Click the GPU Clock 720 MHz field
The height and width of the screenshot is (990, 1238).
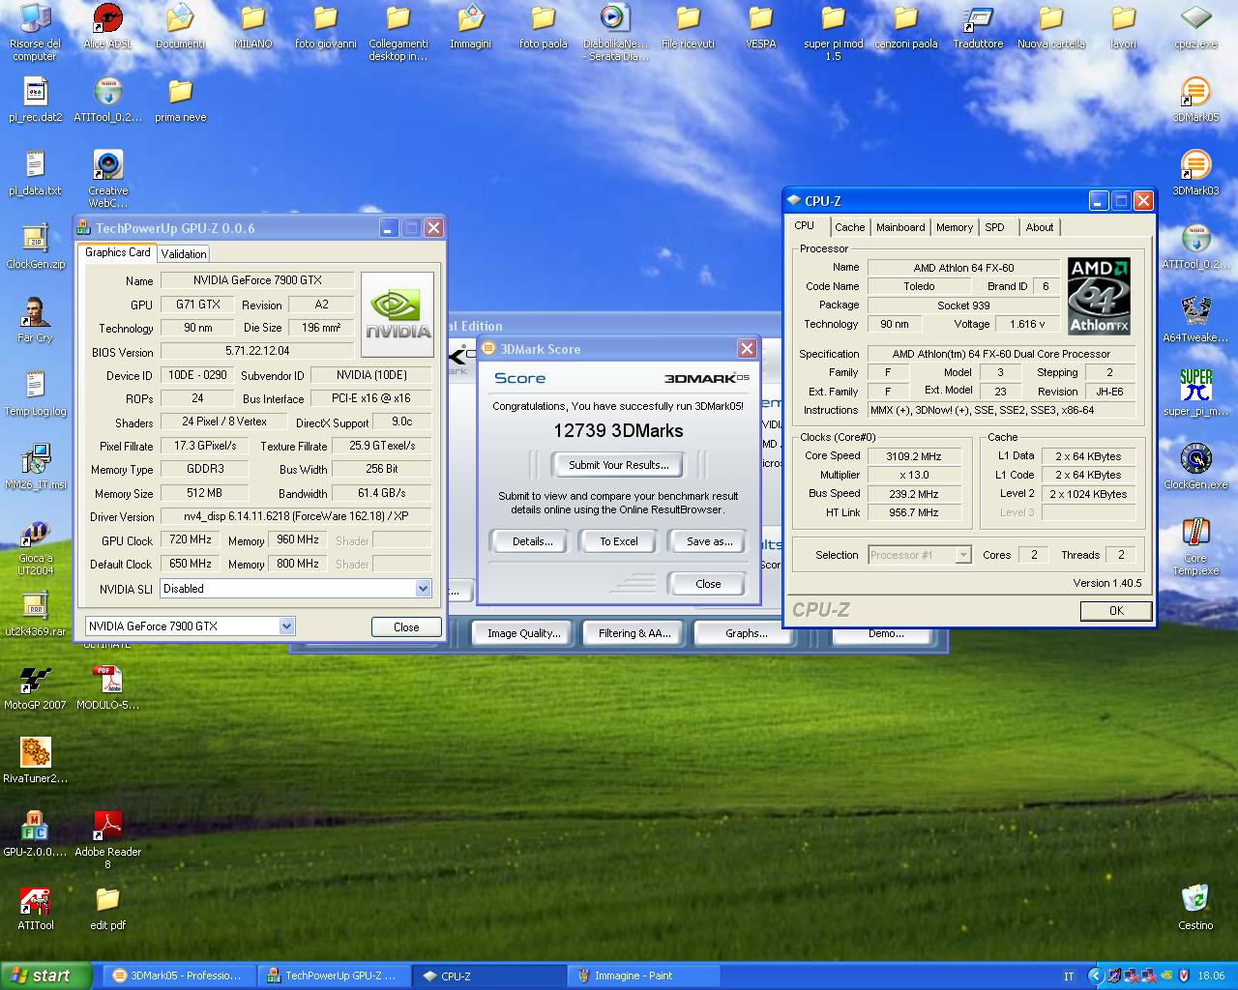191,539
